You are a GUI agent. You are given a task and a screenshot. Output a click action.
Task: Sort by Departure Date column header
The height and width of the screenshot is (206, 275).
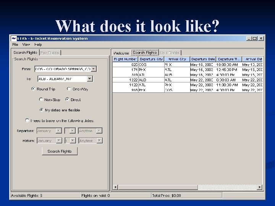[x=203, y=59]
